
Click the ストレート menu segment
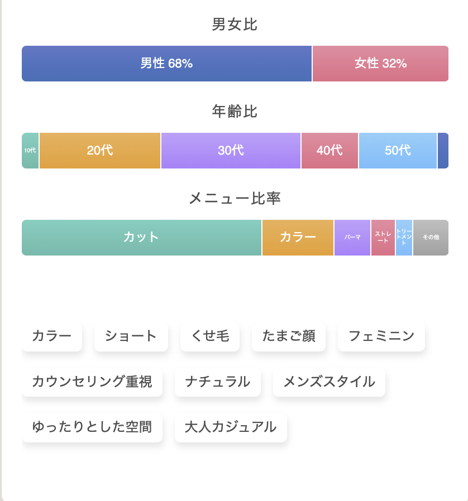(383, 238)
